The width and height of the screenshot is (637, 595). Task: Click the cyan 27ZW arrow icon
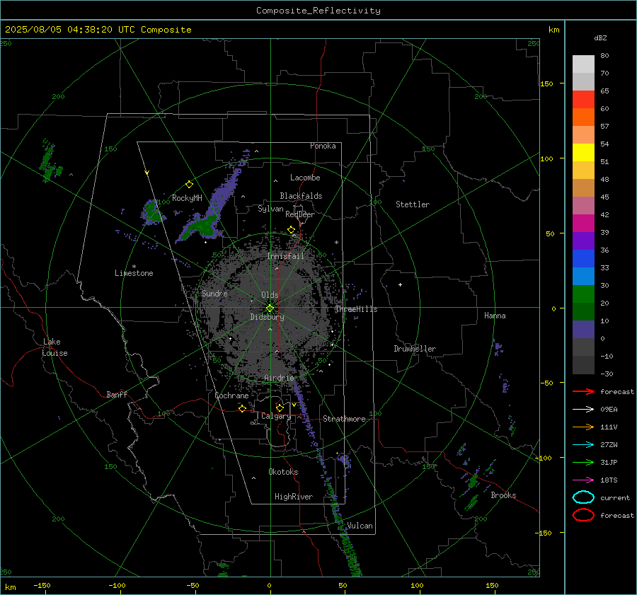[583, 445]
